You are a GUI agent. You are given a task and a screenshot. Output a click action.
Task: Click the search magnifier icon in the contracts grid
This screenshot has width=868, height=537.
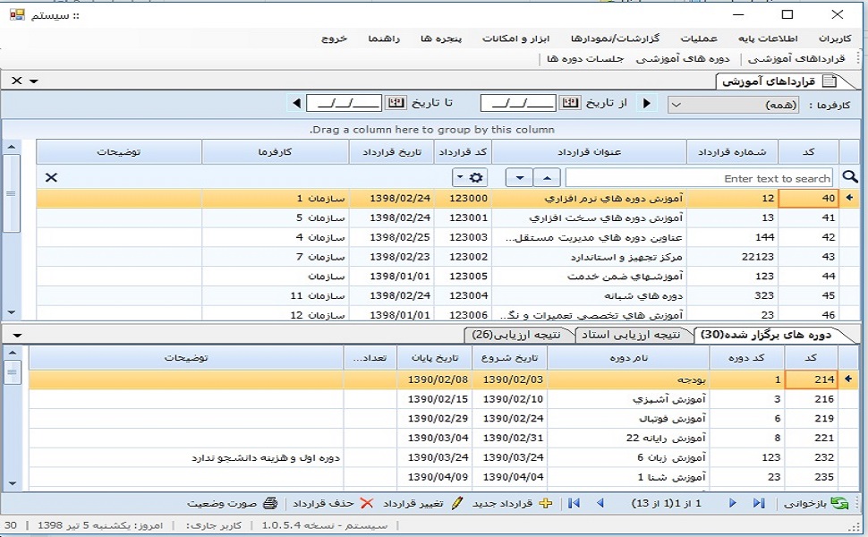[850, 177]
